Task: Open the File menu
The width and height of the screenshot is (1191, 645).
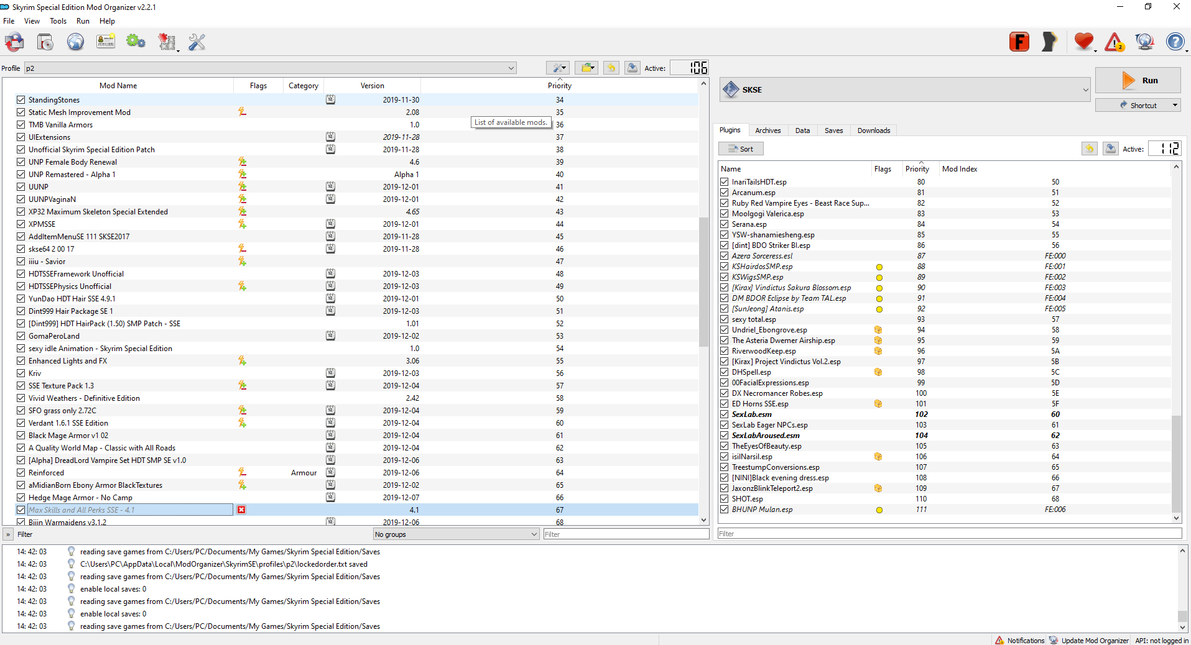Action: tap(9, 21)
